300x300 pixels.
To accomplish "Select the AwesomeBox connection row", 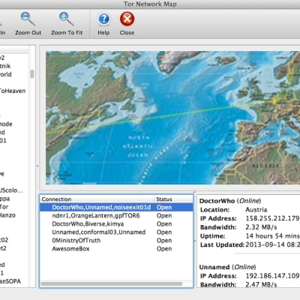I will pos(116,249).
